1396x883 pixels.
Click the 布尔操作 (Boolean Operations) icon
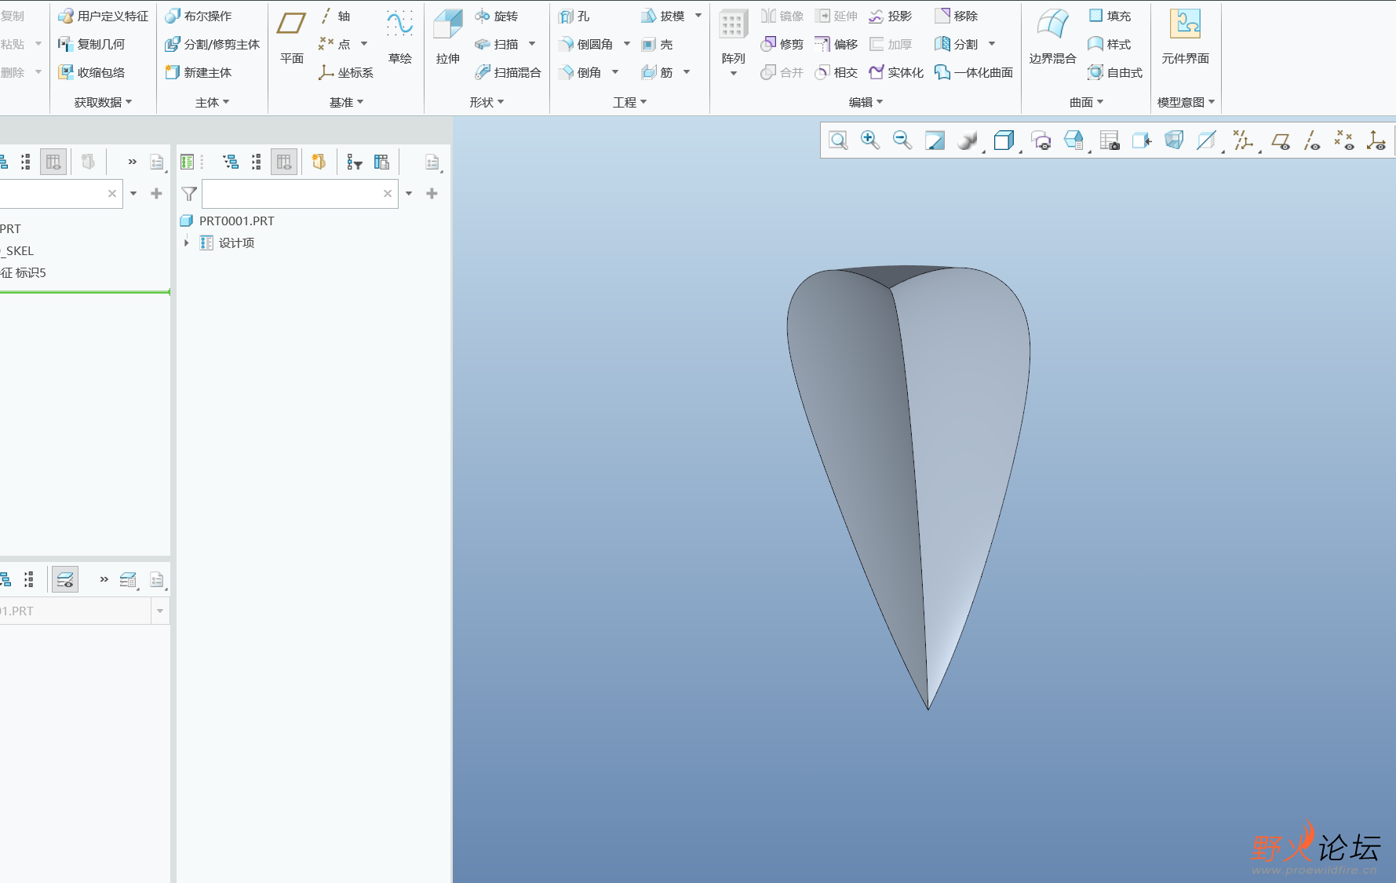click(x=199, y=16)
